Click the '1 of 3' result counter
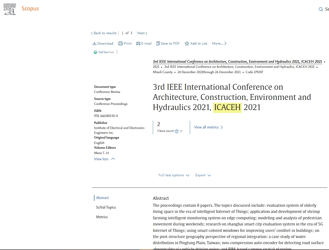This screenshot has width=329, height=250. (127, 33)
